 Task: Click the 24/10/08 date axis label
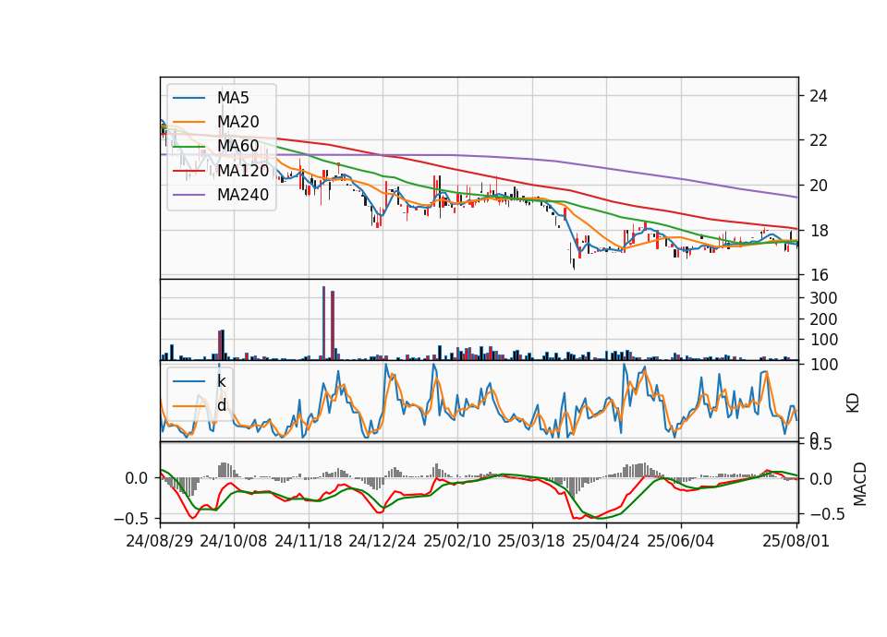(x=234, y=541)
